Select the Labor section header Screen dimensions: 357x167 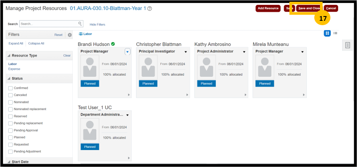(x=85, y=34)
